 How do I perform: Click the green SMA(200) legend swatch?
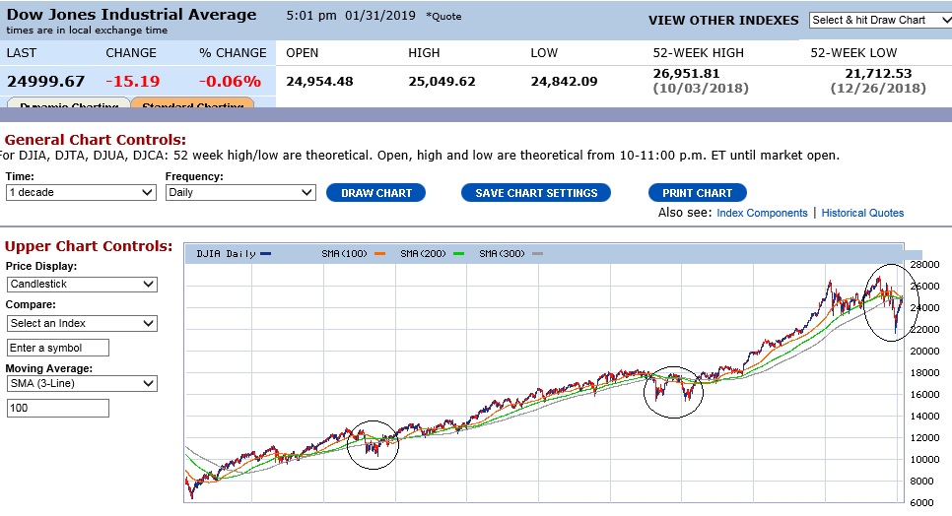click(457, 254)
